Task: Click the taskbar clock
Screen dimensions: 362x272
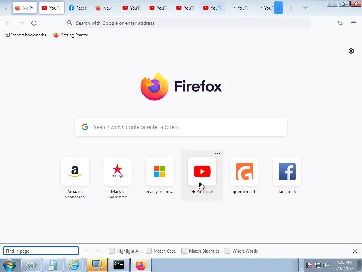Action: (x=344, y=265)
